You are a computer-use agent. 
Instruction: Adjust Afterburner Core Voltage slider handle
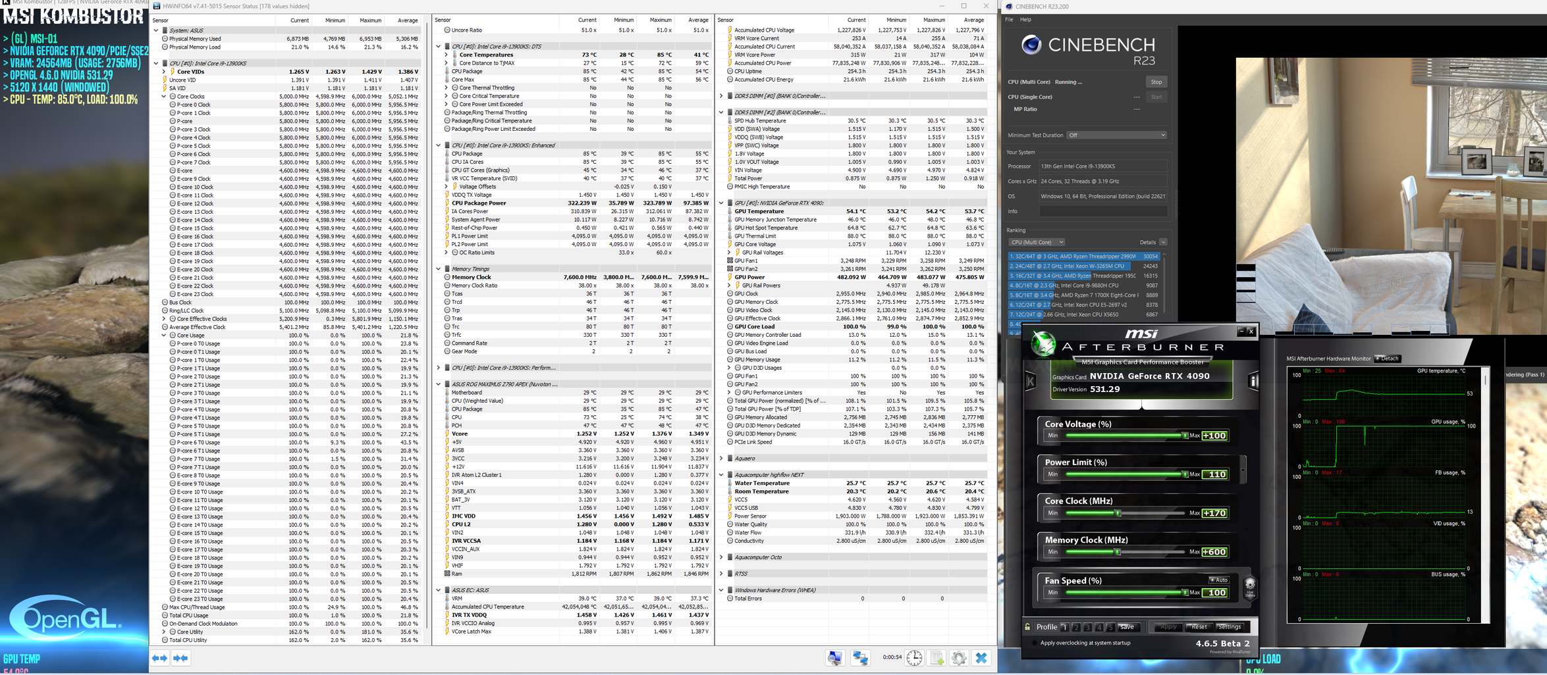[1185, 436]
